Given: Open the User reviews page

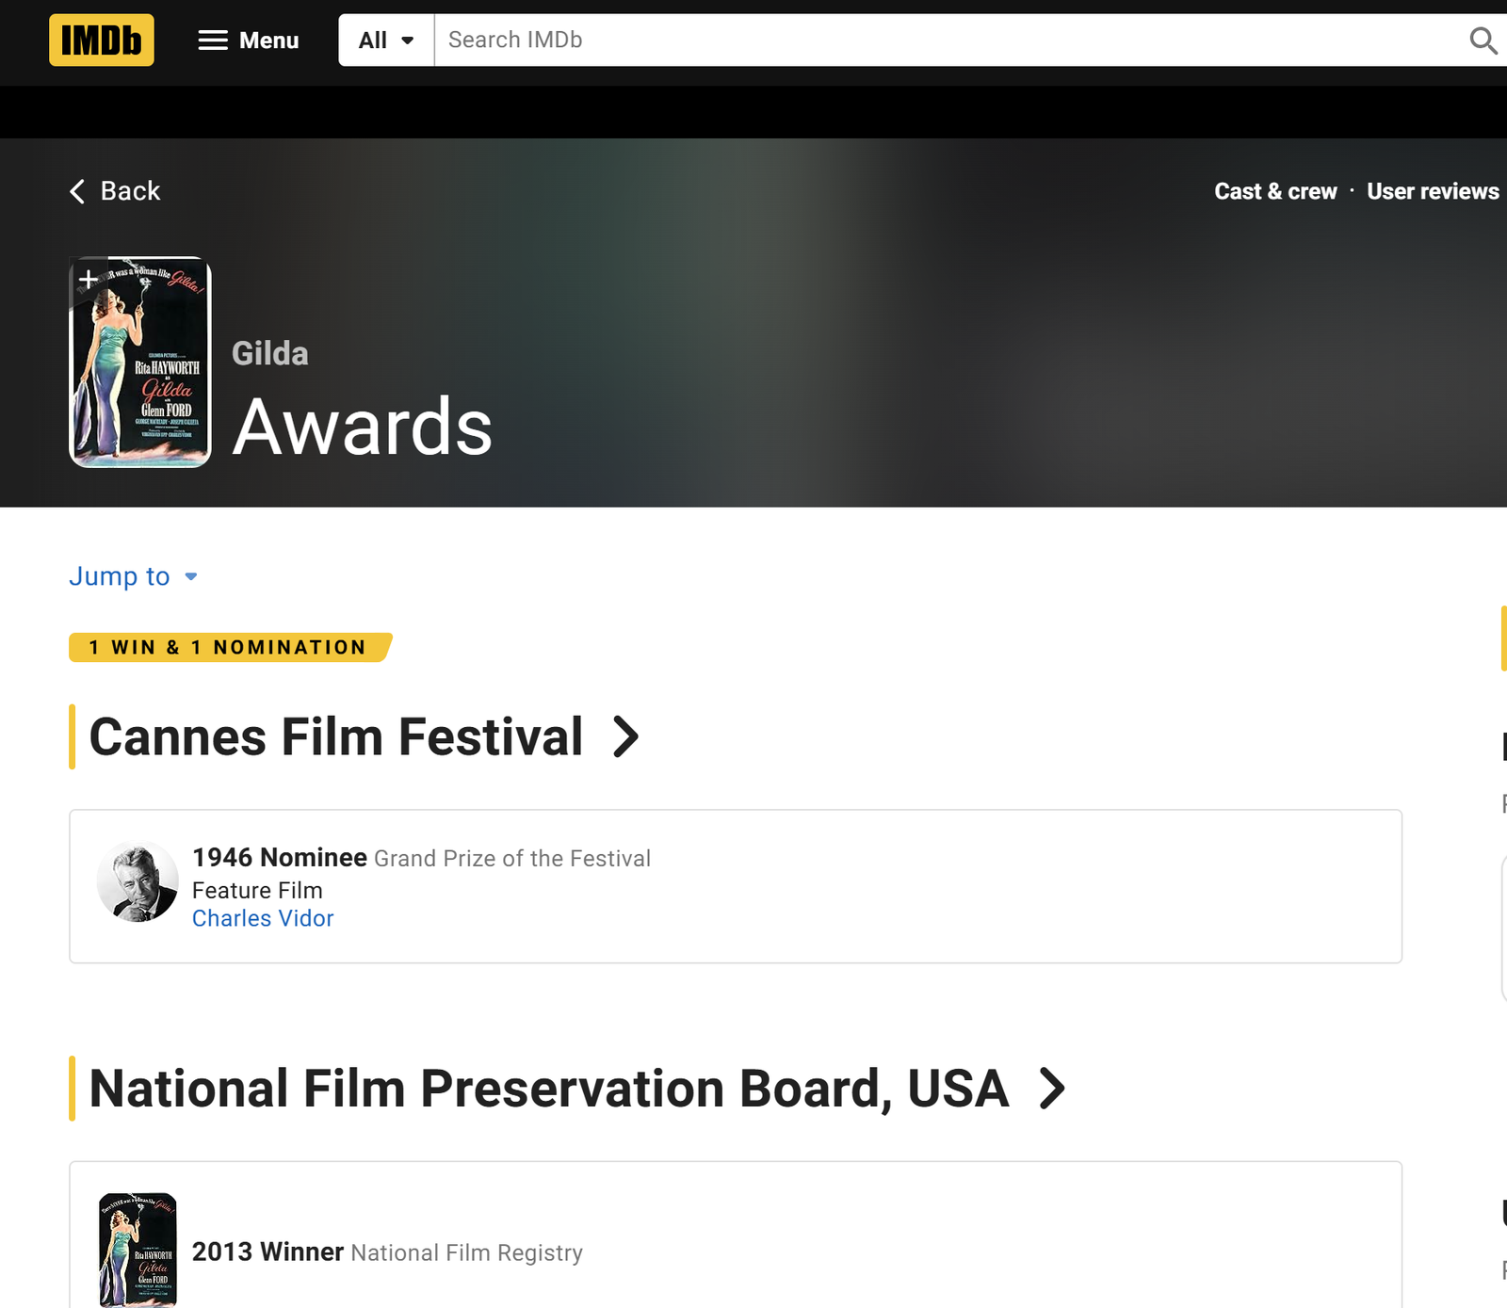Looking at the screenshot, I should (x=1433, y=191).
